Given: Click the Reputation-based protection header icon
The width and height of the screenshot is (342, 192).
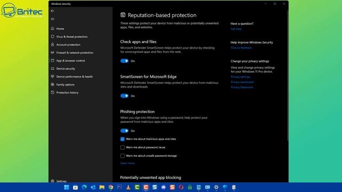Looking at the screenshot, I should [123, 15].
